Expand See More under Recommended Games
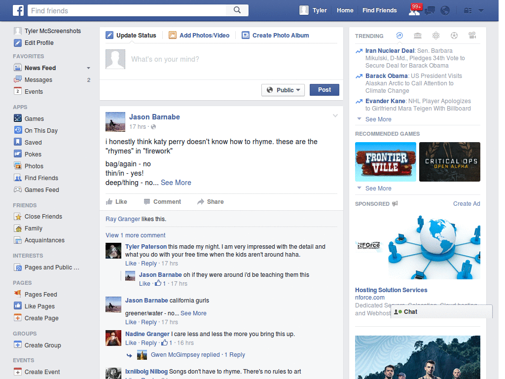Viewport: 505px width, 379px height. point(378,188)
